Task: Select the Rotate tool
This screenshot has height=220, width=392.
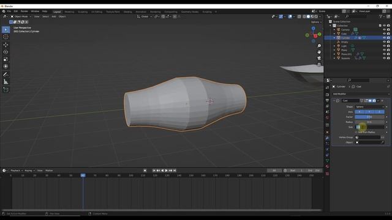Action: point(6,52)
